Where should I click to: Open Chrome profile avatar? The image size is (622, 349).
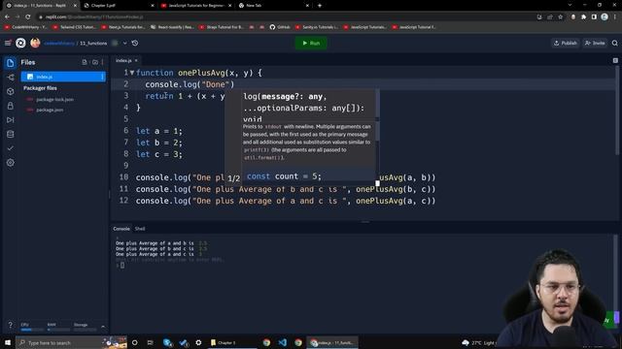[x=605, y=16]
